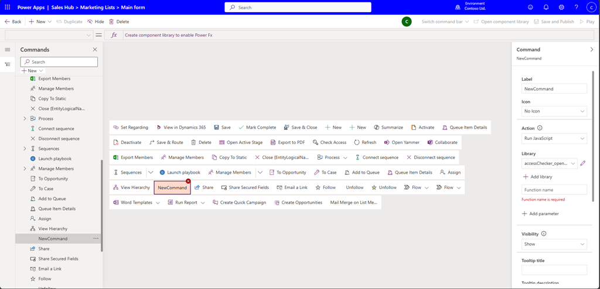Click Summarize on the command bar
Image resolution: width=600 pixels, height=289 pixels.
tap(388, 128)
